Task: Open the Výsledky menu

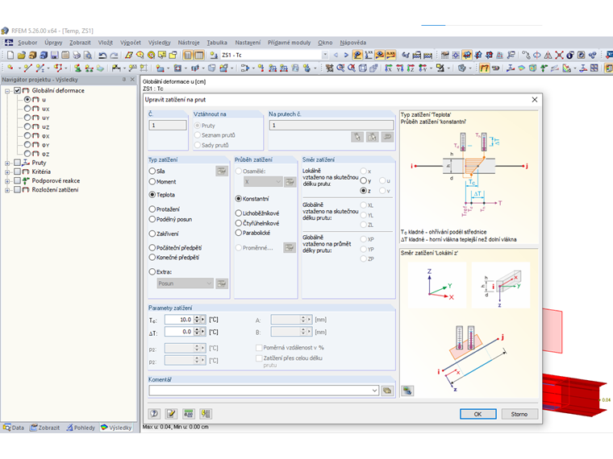Action: click(159, 42)
